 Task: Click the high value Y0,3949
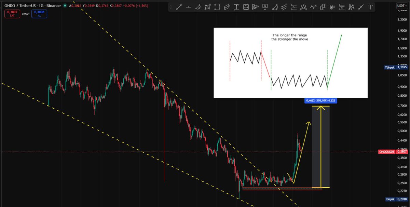click(88, 6)
